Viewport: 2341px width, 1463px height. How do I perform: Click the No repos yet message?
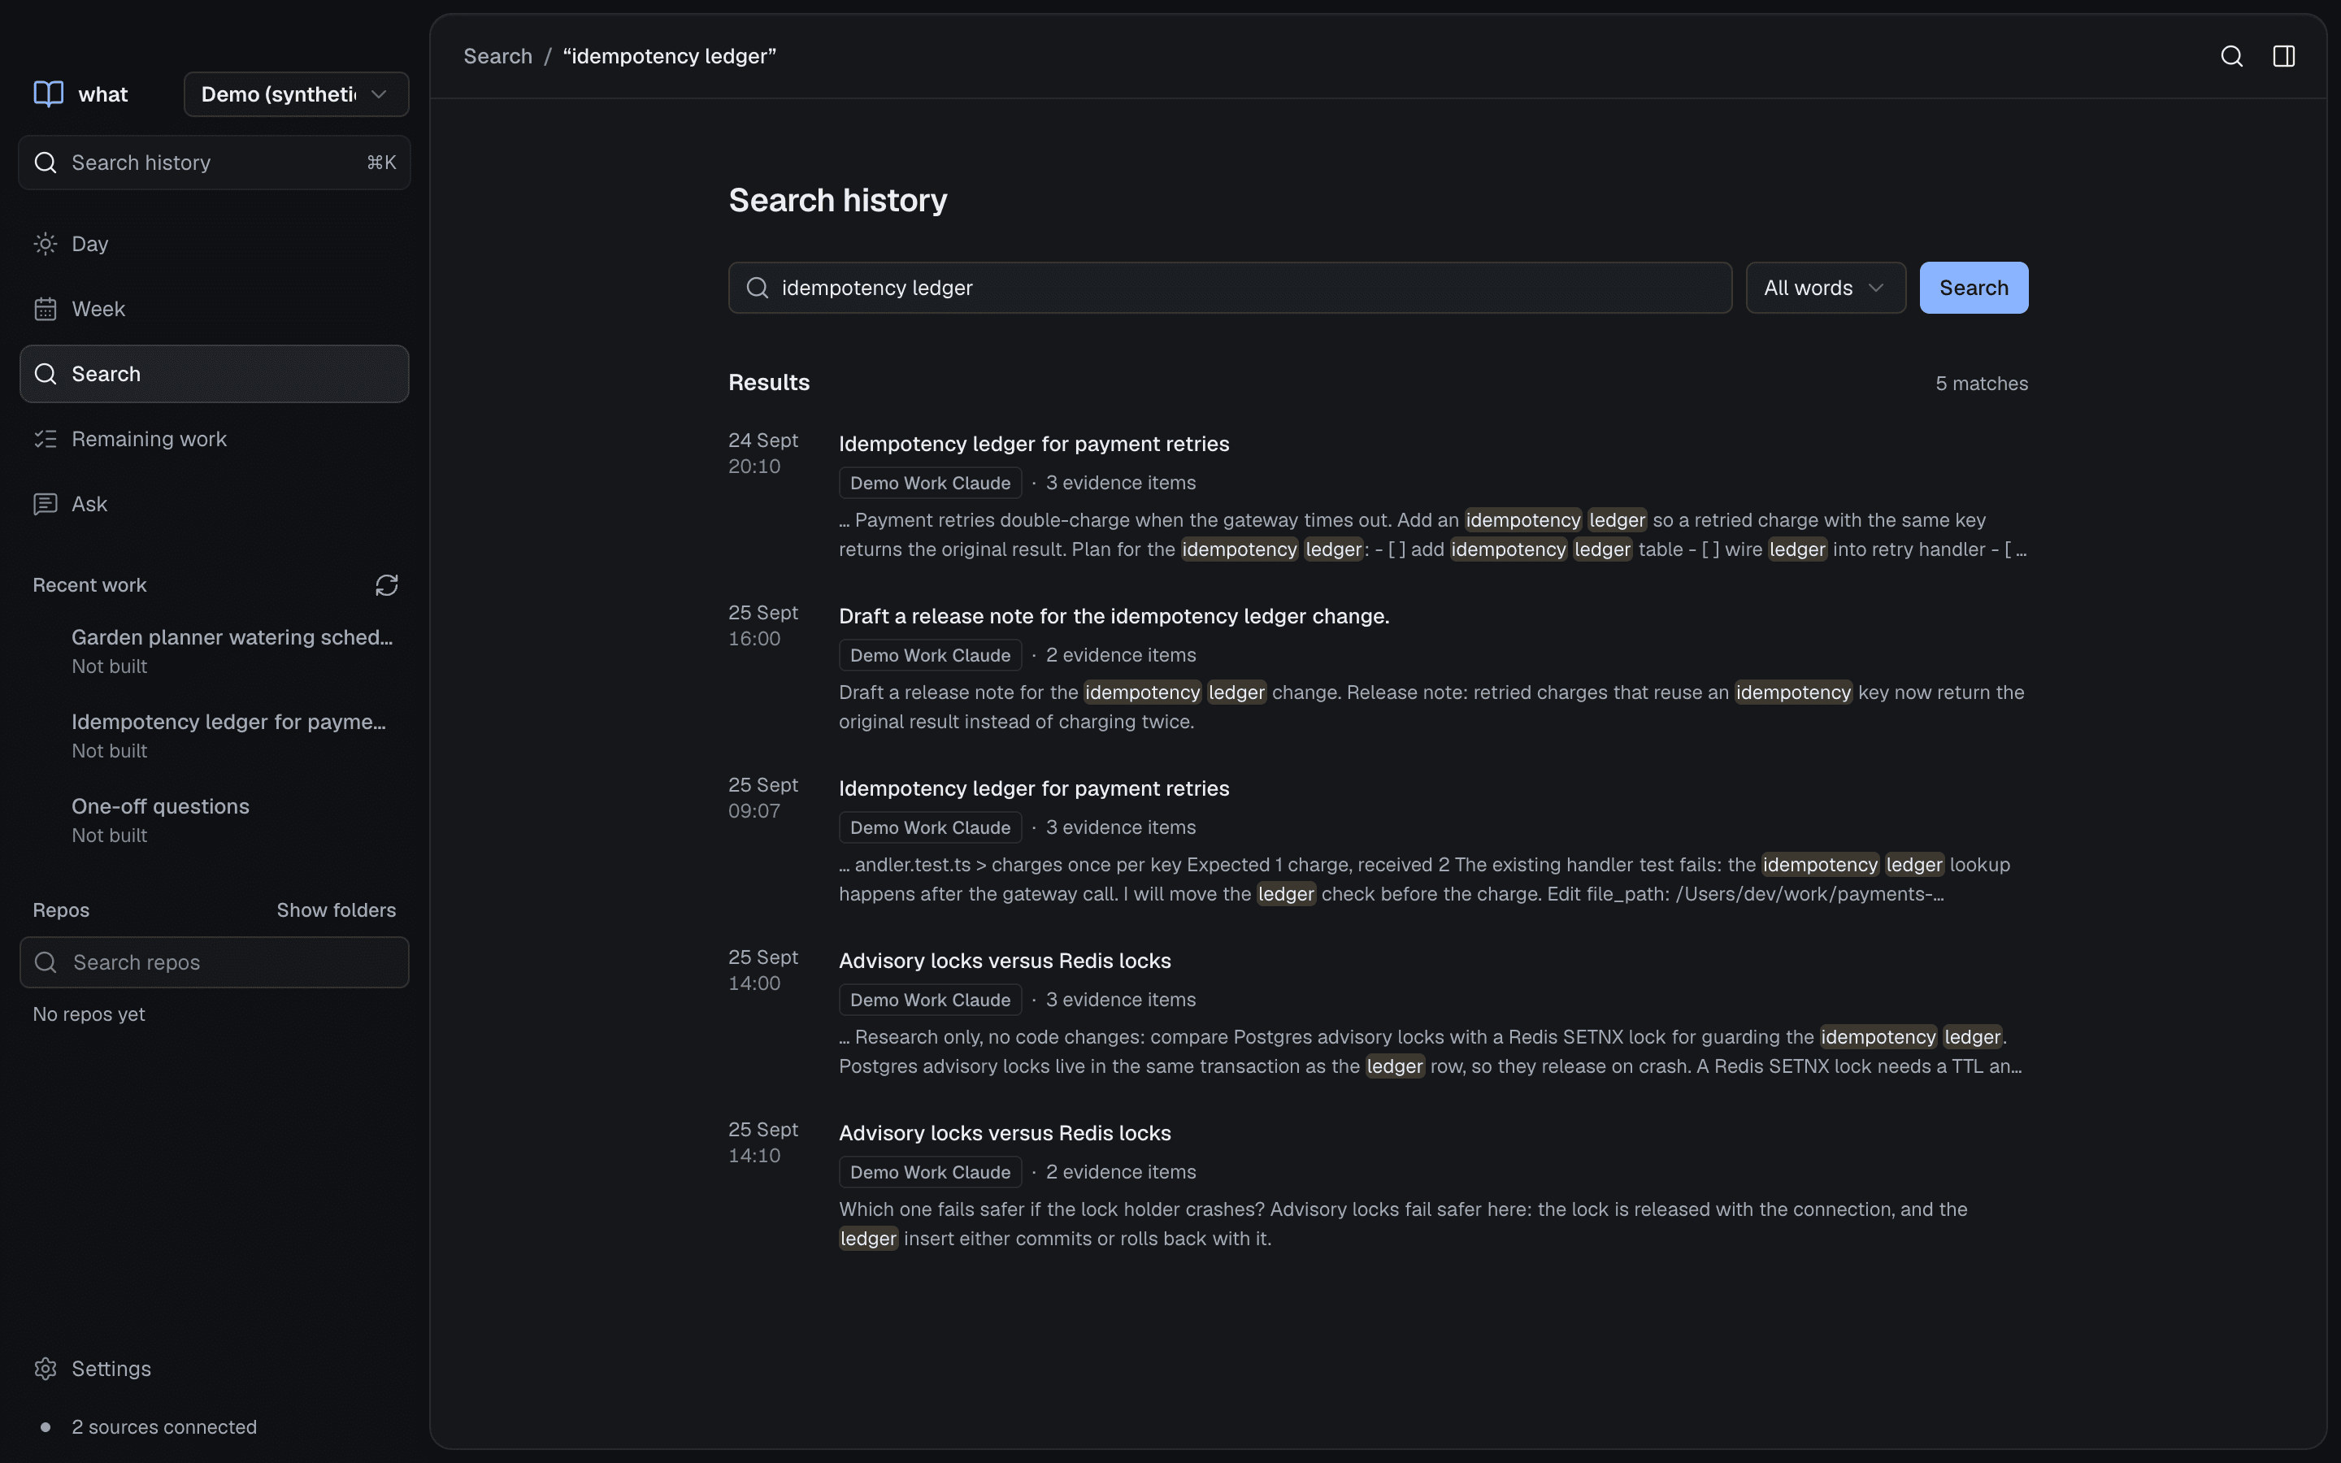click(89, 1014)
